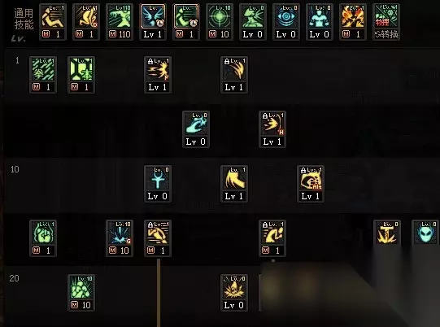
Task: Select the green 本 character skill
Action: click(81, 75)
